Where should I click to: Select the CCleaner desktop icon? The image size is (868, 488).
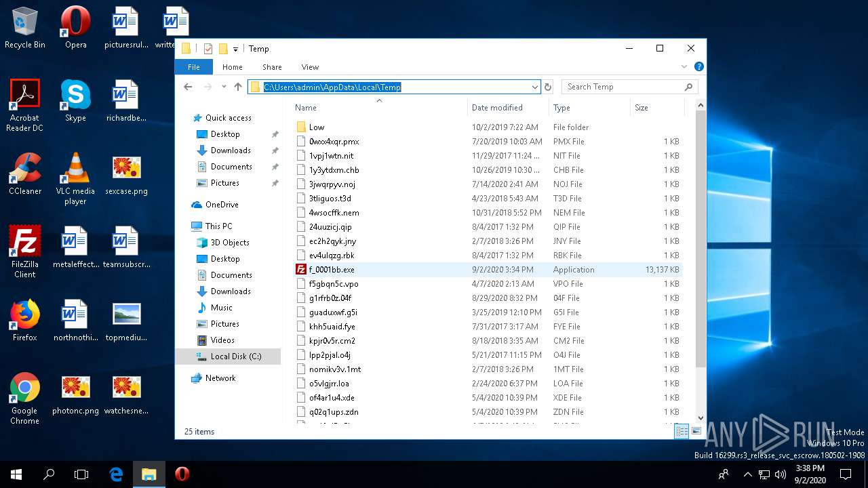(x=25, y=174)
